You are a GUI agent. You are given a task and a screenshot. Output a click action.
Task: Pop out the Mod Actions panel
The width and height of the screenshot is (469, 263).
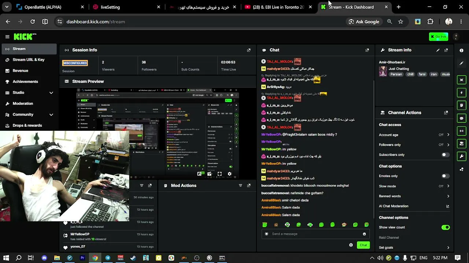click(249, 186)
